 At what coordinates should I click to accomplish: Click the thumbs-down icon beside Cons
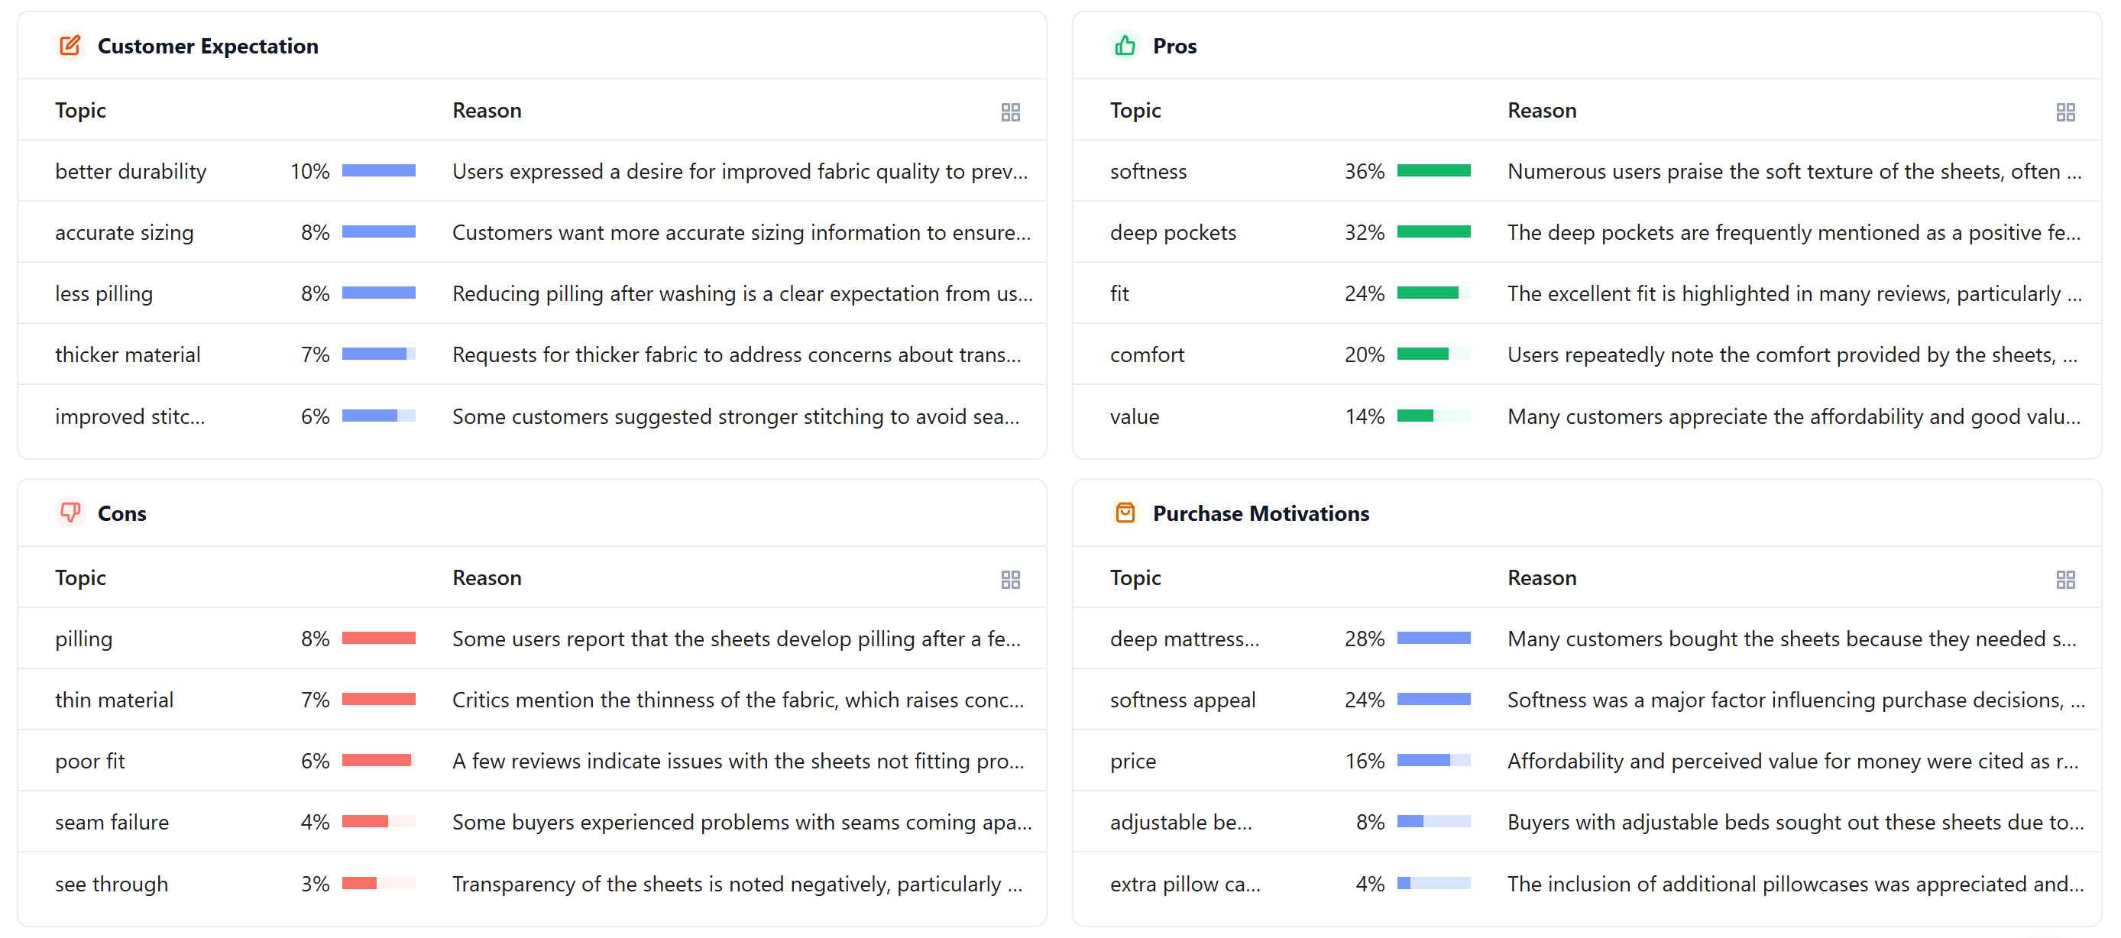(70, 513)
